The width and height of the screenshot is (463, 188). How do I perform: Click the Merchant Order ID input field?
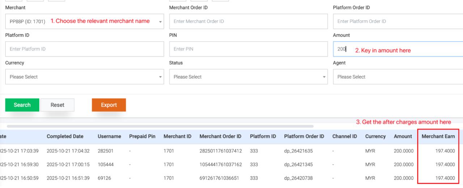point(248,21)
